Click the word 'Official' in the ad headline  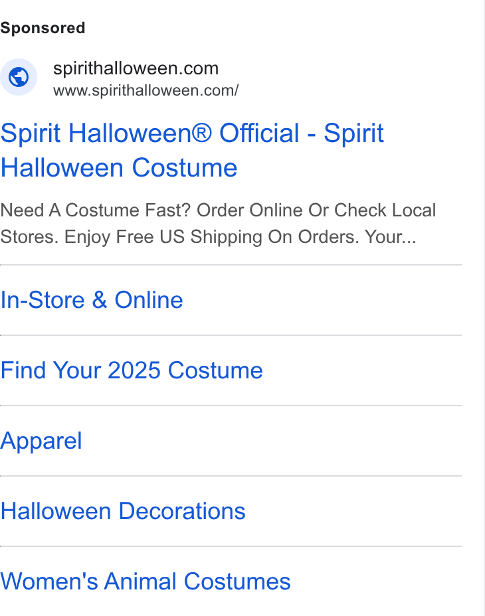[x=259, y=133]
